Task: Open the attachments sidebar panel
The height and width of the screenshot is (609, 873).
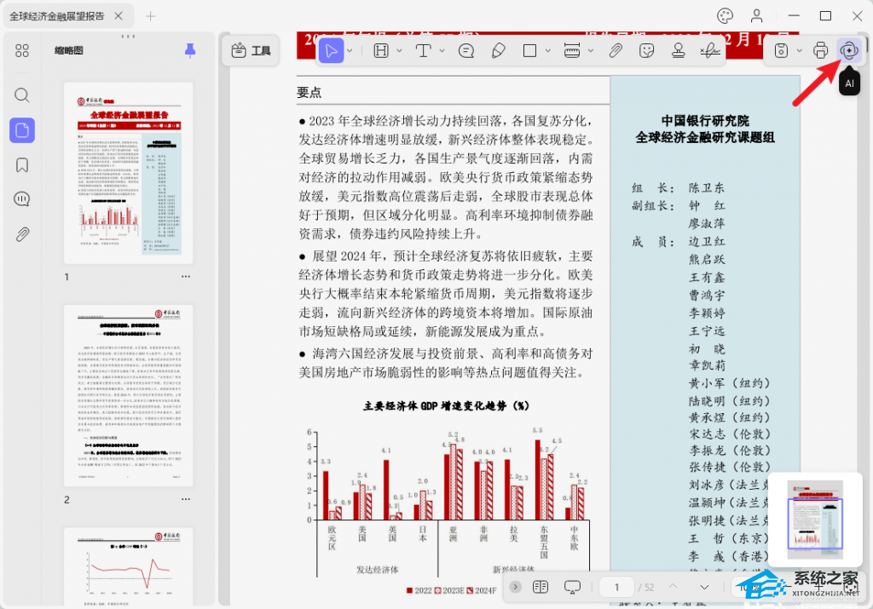Action: 22,234
